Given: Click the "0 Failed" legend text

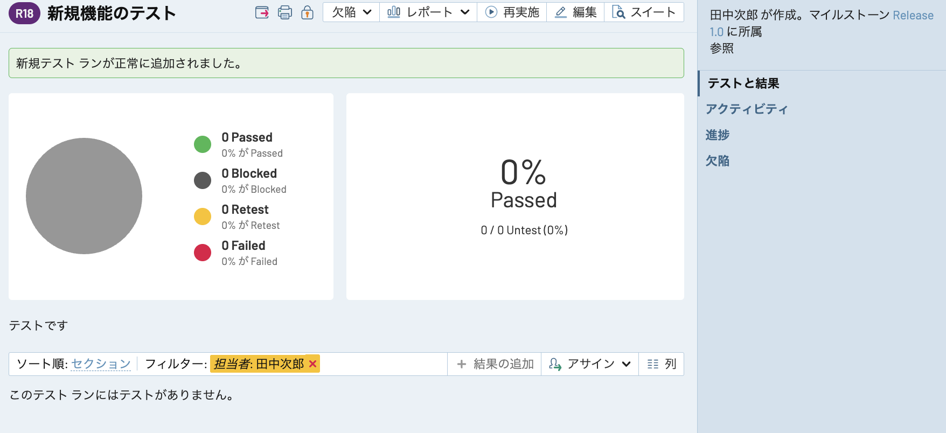Looking at the screenshot, I should (x=244, y=246).
